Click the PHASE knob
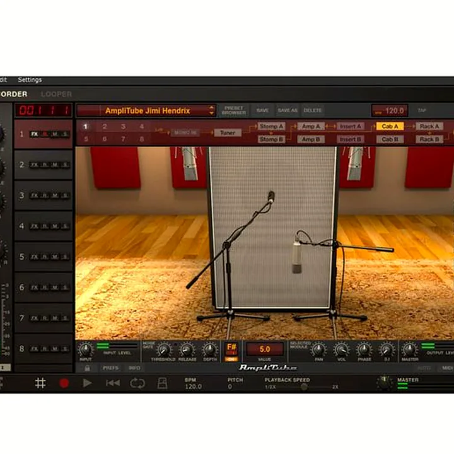 pos(364,349)
